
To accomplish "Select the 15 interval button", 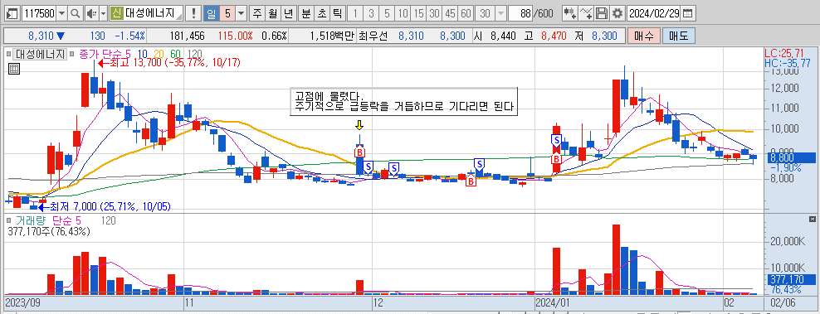I will click(418, 13).
